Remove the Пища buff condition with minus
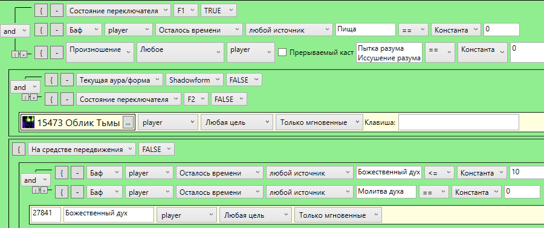The height and width of the screenshot is (228, 544). coord(57,30)
